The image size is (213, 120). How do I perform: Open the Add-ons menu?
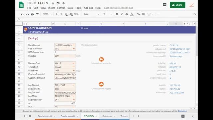[88, 8]
